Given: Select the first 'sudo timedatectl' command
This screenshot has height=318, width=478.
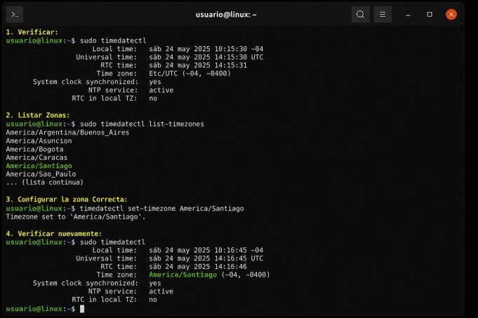Looking at the screenshot, I should point(113,41).
